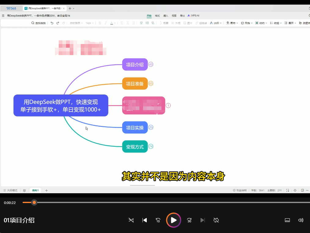
Task: Align text center
Action: click(x=128, y=23)
